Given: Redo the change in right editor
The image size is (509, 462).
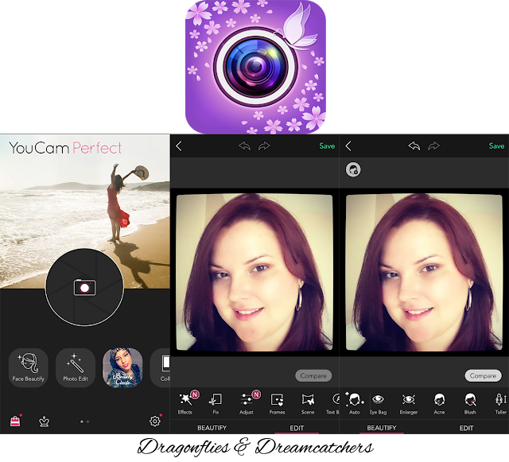Looking at the screenshot, I should (433, 146).
